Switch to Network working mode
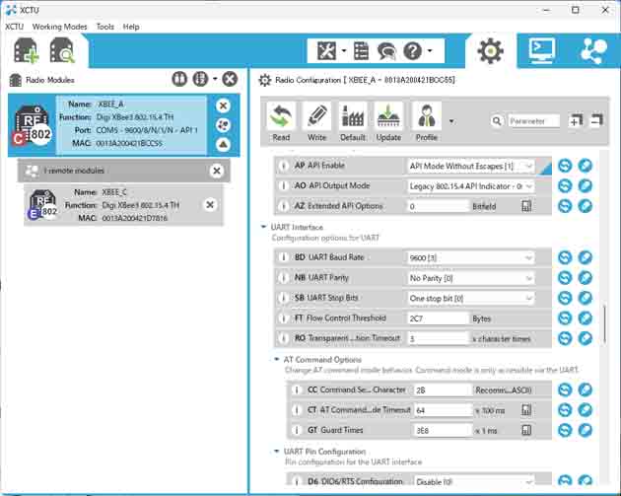Screen dimensions: 621x496 coord(593,51)
